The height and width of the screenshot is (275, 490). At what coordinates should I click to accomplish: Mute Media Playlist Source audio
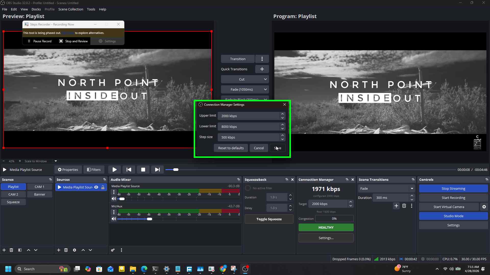[x=114, y=199]
